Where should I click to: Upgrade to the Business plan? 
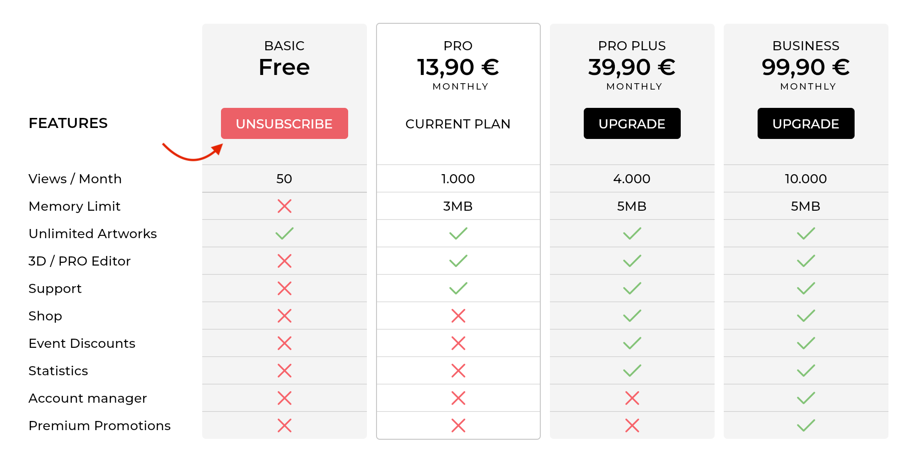806,123
